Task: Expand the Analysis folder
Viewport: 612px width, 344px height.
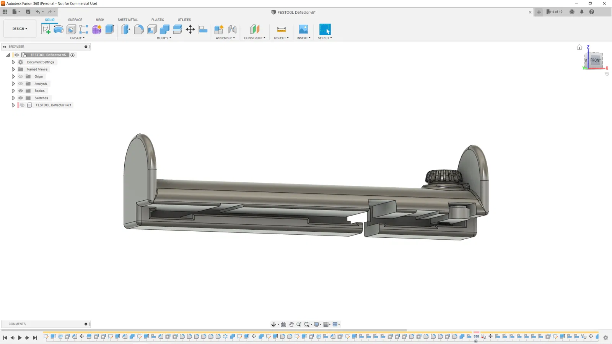Action: point(13,84)
